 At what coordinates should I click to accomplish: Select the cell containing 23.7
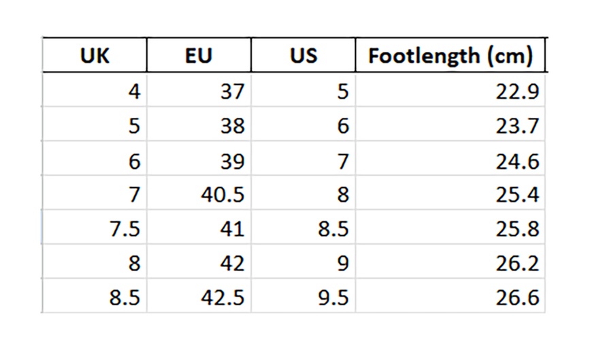[450, 125]
